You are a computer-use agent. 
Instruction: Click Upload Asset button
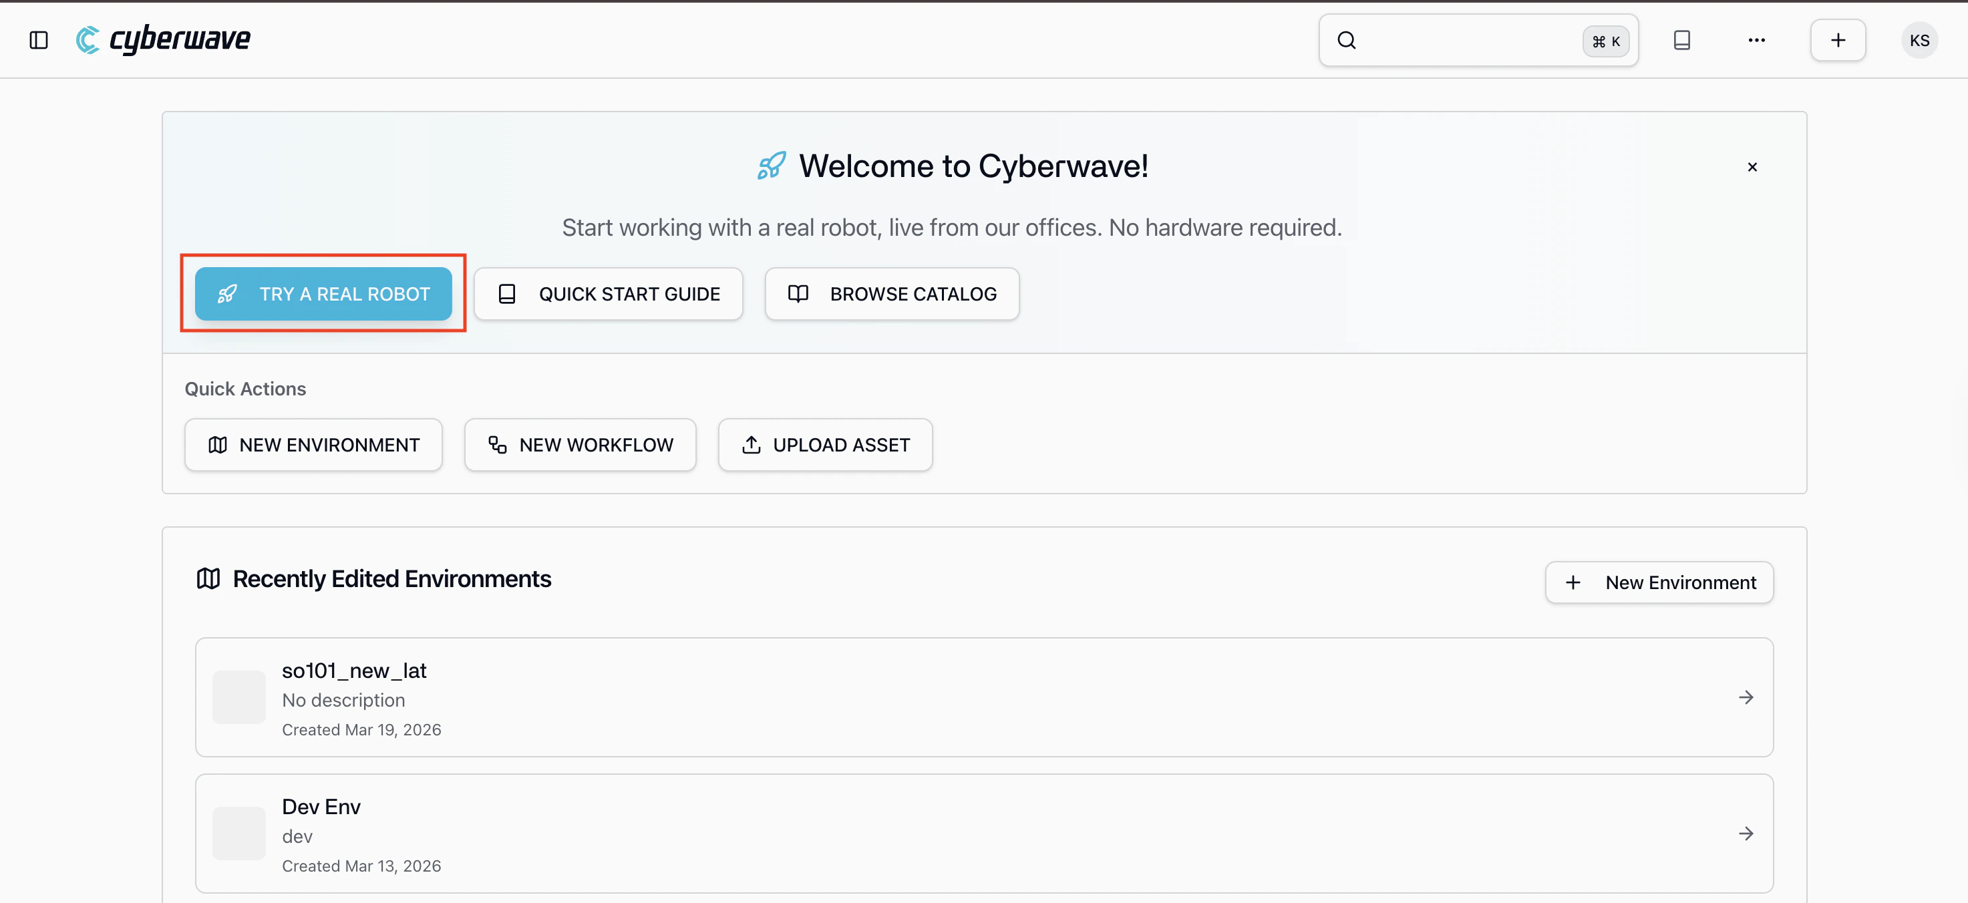click(x=825, y=445)
